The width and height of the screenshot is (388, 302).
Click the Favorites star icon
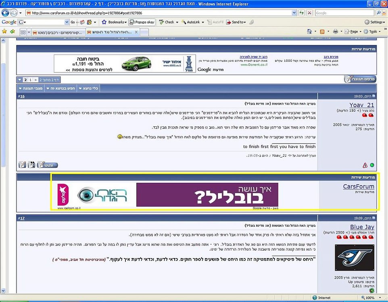click(4, 32)
